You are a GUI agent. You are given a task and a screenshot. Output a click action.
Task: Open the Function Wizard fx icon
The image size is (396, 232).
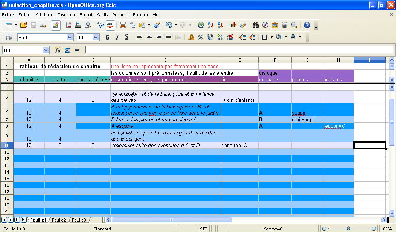58,50
